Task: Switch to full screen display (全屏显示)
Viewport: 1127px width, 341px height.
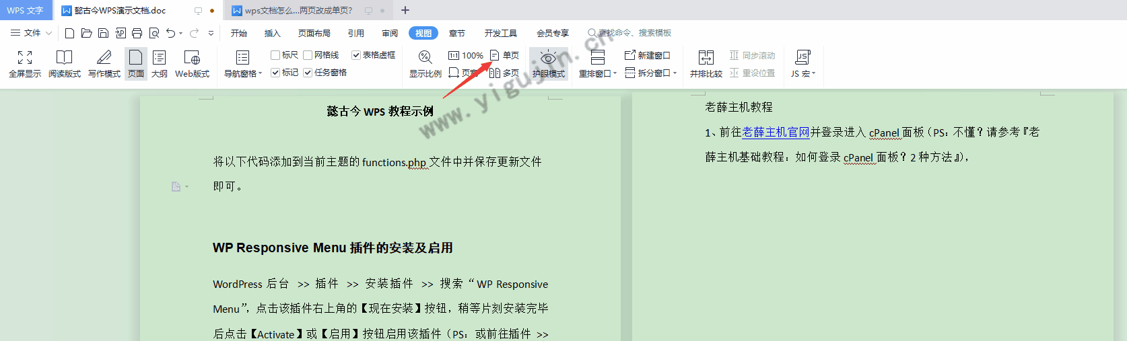Action: [x=25, y=64]
